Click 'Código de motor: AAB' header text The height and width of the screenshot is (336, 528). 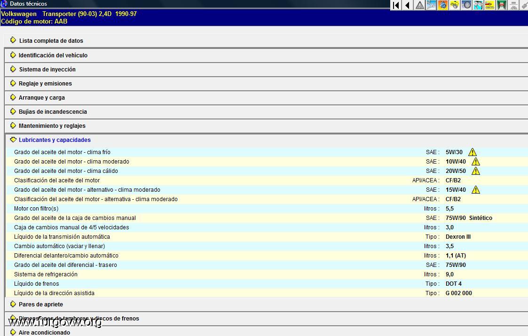tap(34, 22)
